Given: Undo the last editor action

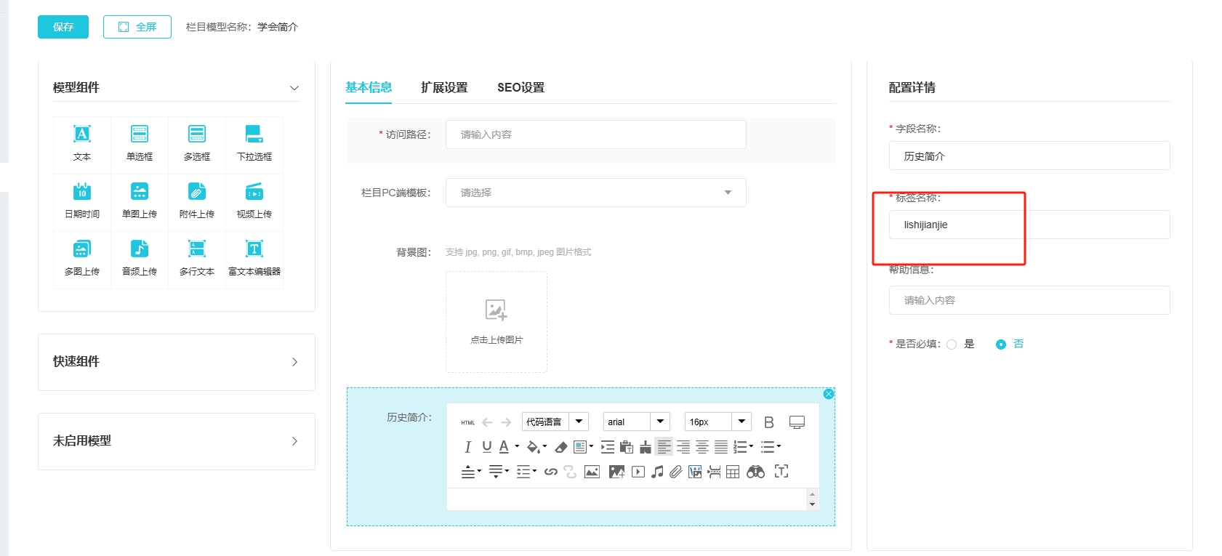Looking at the screenshot, I should click(487, 422).
